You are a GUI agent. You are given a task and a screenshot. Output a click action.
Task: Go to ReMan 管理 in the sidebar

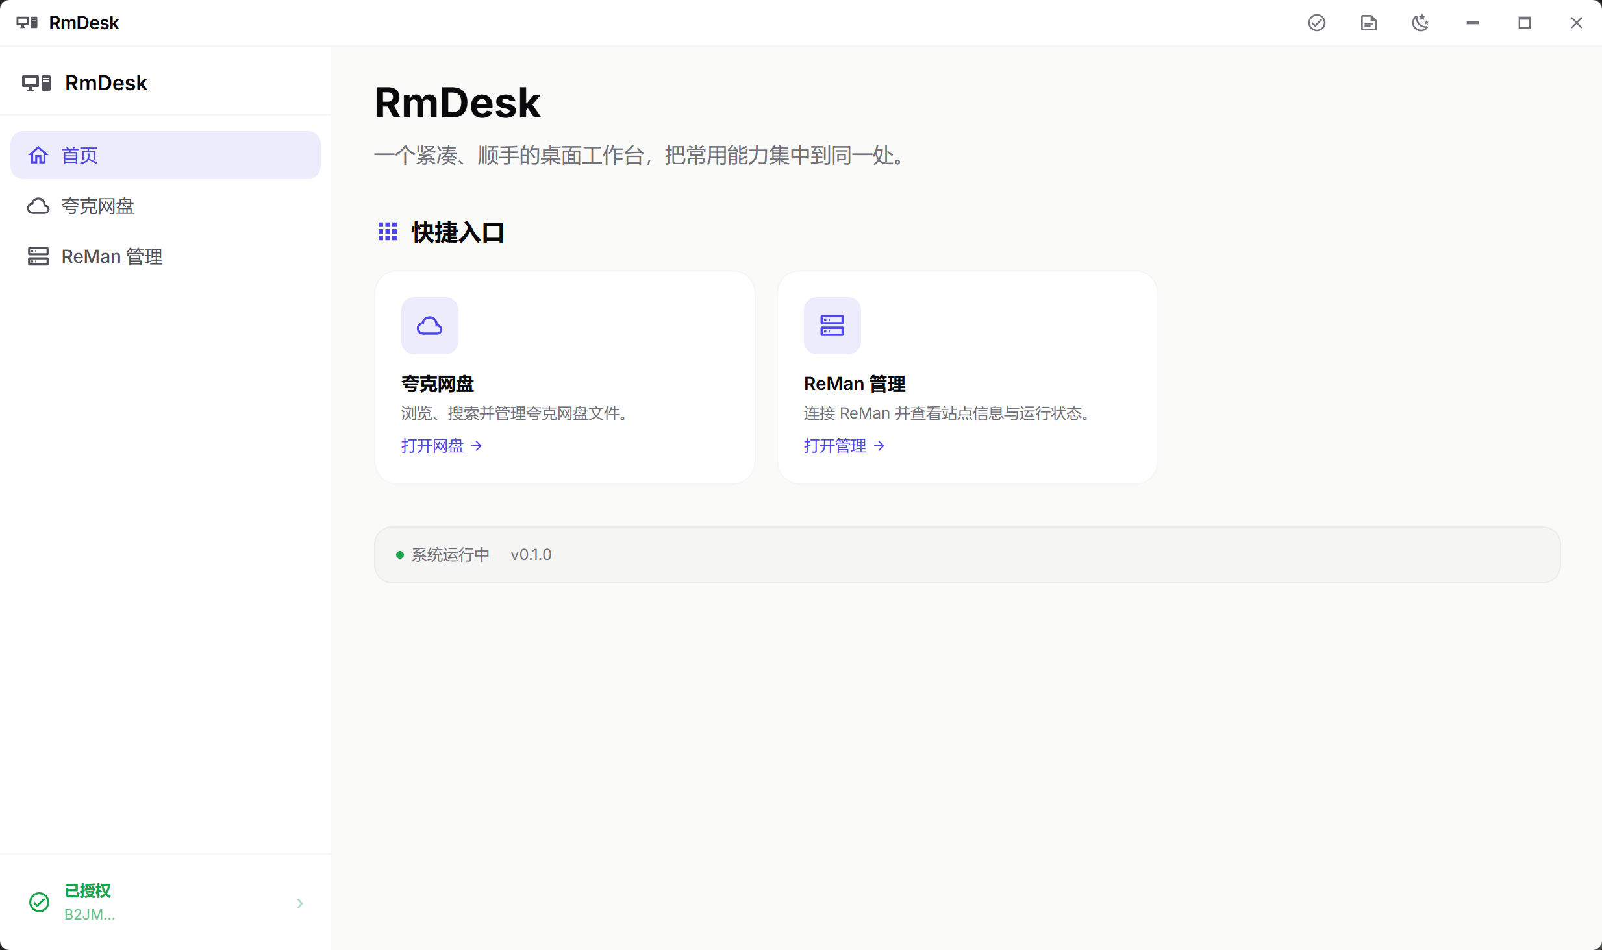(166, 256)
